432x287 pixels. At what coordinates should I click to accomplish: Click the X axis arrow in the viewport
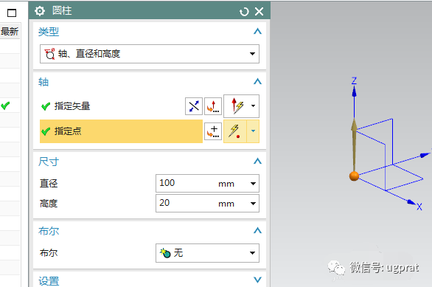[x=411, y=202]
